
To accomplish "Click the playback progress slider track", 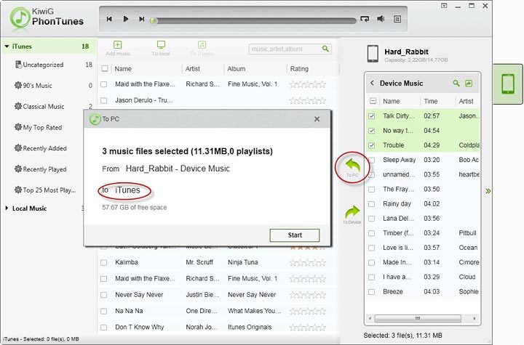I will [x=255, y=21].
